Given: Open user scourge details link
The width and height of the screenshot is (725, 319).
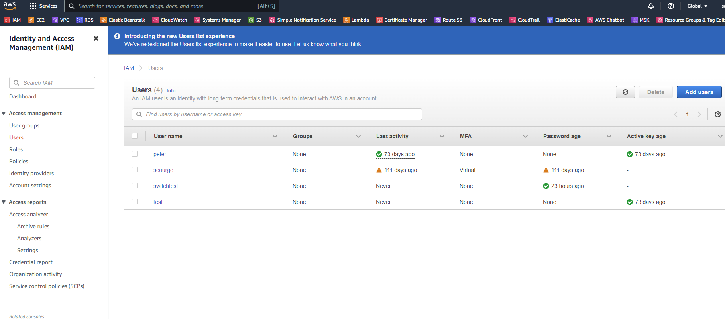Looking at the screenshot, I should click(x=163, y=170).
